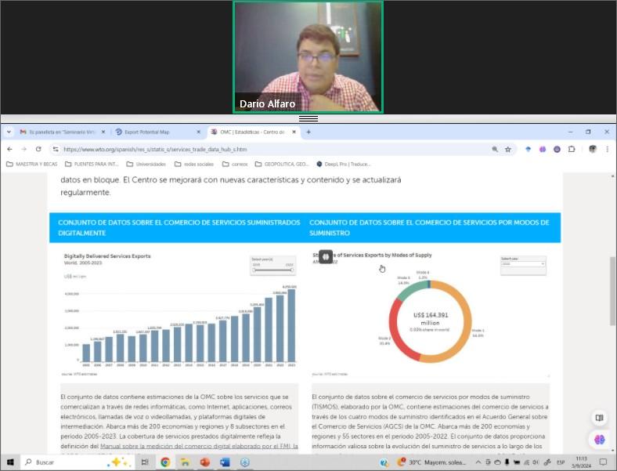Screen dimensions: 617x471
Task: Go back using the browser back arrow
Action: (x=9, y=149)
